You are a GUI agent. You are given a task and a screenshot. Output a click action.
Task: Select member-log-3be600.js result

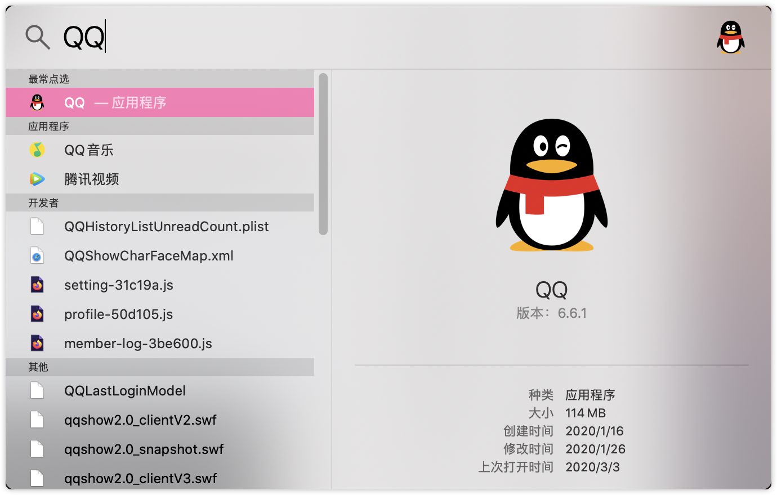click(x=160, y=343)
